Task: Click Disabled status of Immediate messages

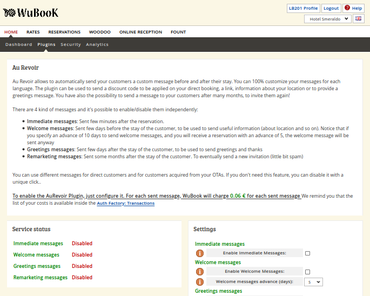Action: (x=82, y=244)
